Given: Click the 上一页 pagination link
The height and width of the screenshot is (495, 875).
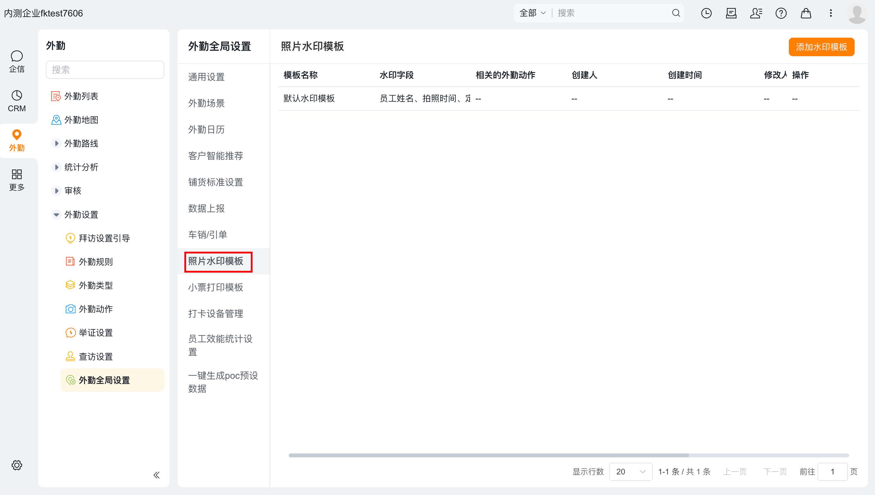Looking at the screenshot, I should tap(735, 472).
